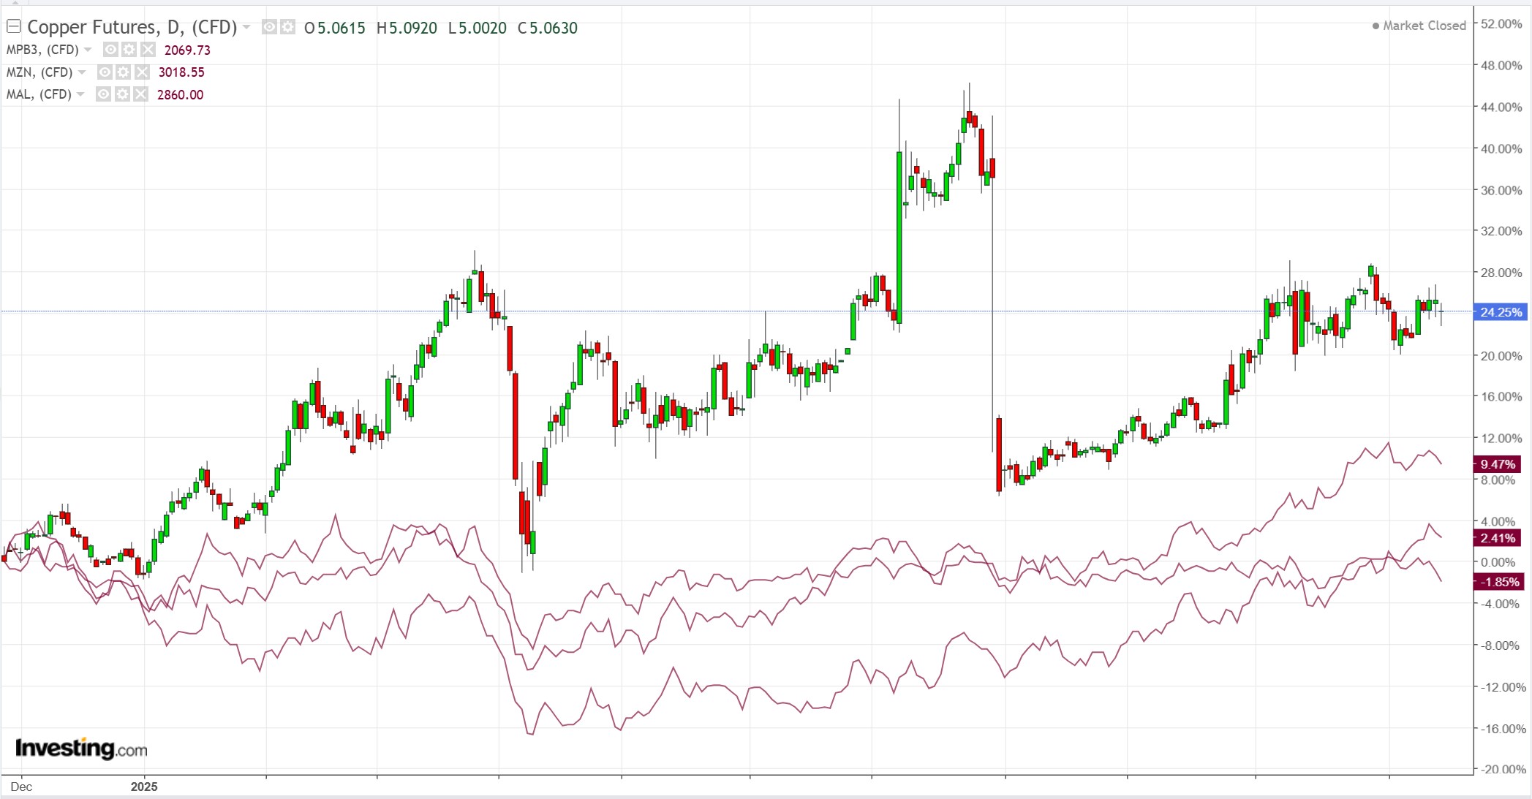This screenshot has height=799, width=1532.
Task: Click the Investing.com logo link
Action: [x=81, y=749]
